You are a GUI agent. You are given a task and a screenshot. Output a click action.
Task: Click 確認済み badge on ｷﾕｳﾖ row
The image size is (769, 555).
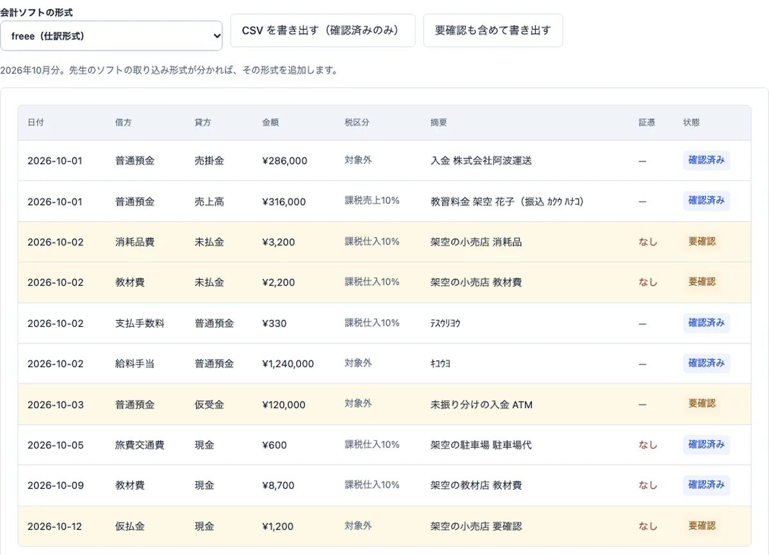(x=707, y=363)
